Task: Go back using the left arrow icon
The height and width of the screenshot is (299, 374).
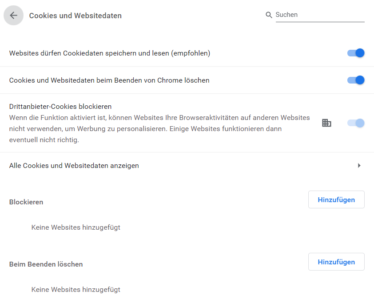Action: [13, 16]
